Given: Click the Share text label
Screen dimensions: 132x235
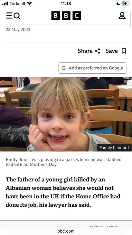Looking at the screenshot, I should pyautogui.click(x=85, y=51).
